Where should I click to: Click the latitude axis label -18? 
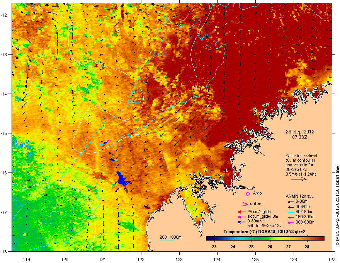4,251
